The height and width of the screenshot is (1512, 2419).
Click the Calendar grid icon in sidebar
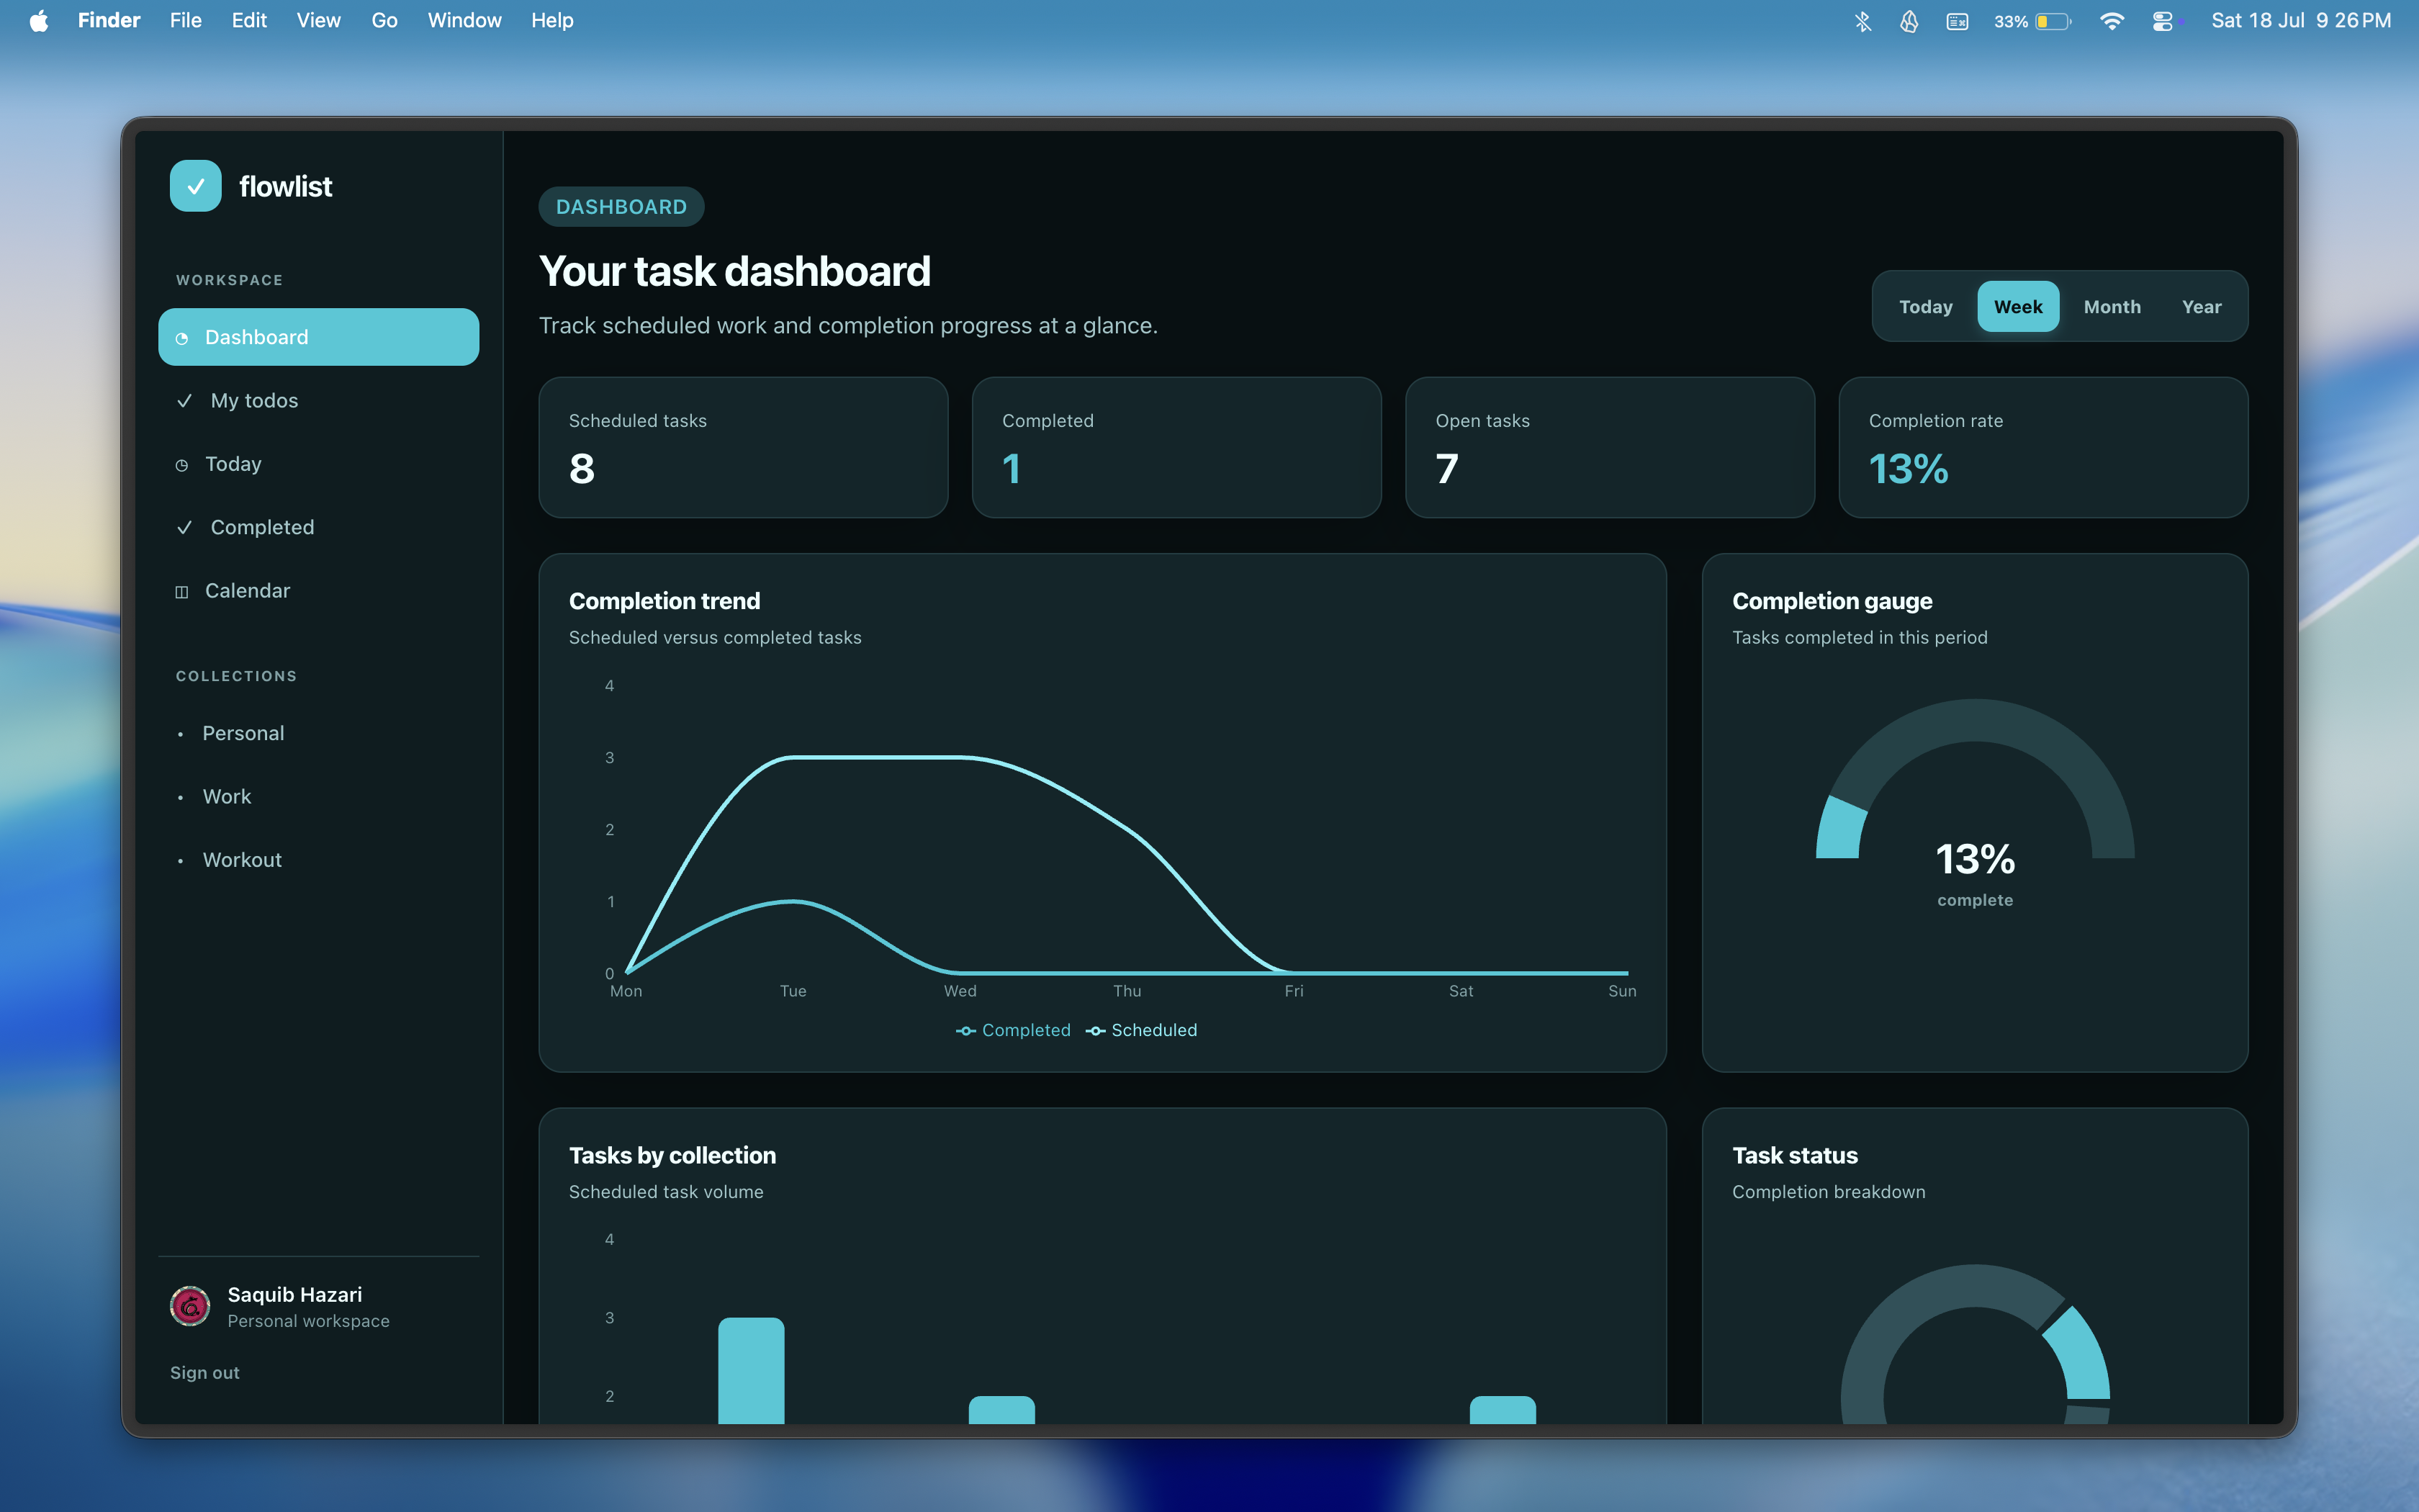tap(182, 592)
